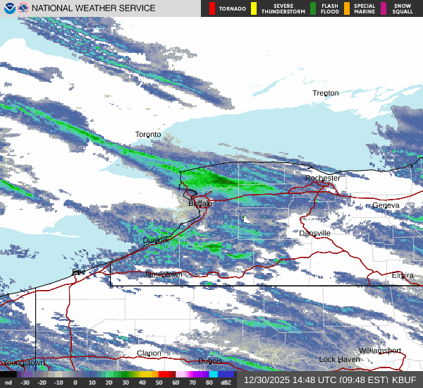423x388 pixels.
Task: Click the Toronto label on the map
Action: pyautogui.click(x=148, y=134)
